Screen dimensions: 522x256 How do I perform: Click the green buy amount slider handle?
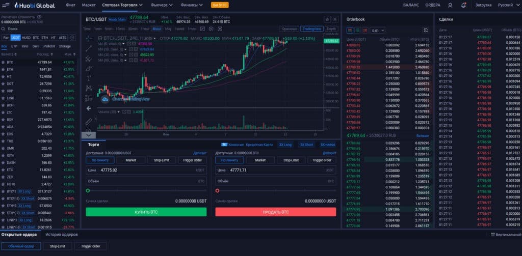point(88,191)
